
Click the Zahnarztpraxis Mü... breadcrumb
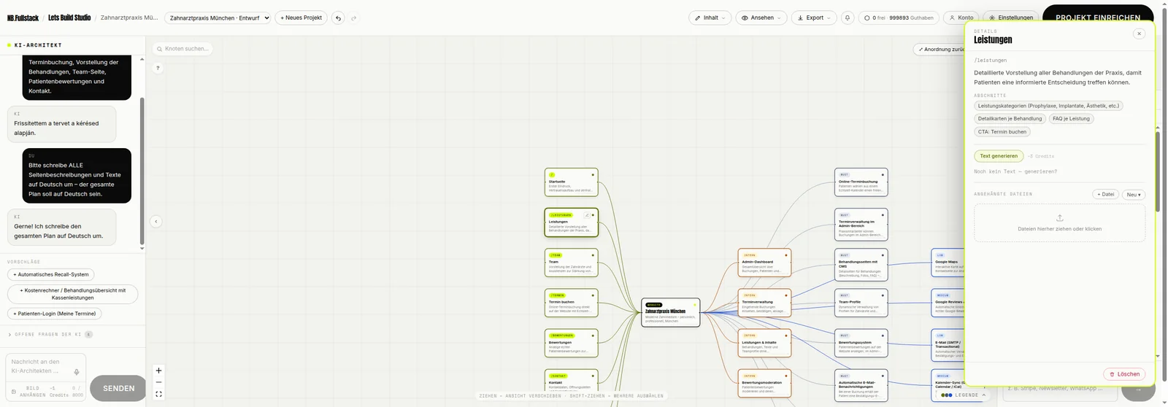point(129,18)
